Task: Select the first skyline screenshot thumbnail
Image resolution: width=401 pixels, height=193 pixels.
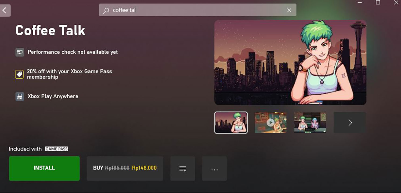Action: pyautogui.click(x=231, y=123)
